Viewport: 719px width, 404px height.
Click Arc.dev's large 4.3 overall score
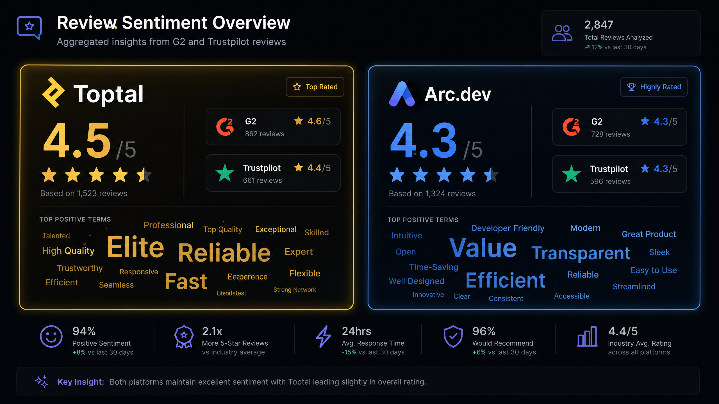[424, 140]
